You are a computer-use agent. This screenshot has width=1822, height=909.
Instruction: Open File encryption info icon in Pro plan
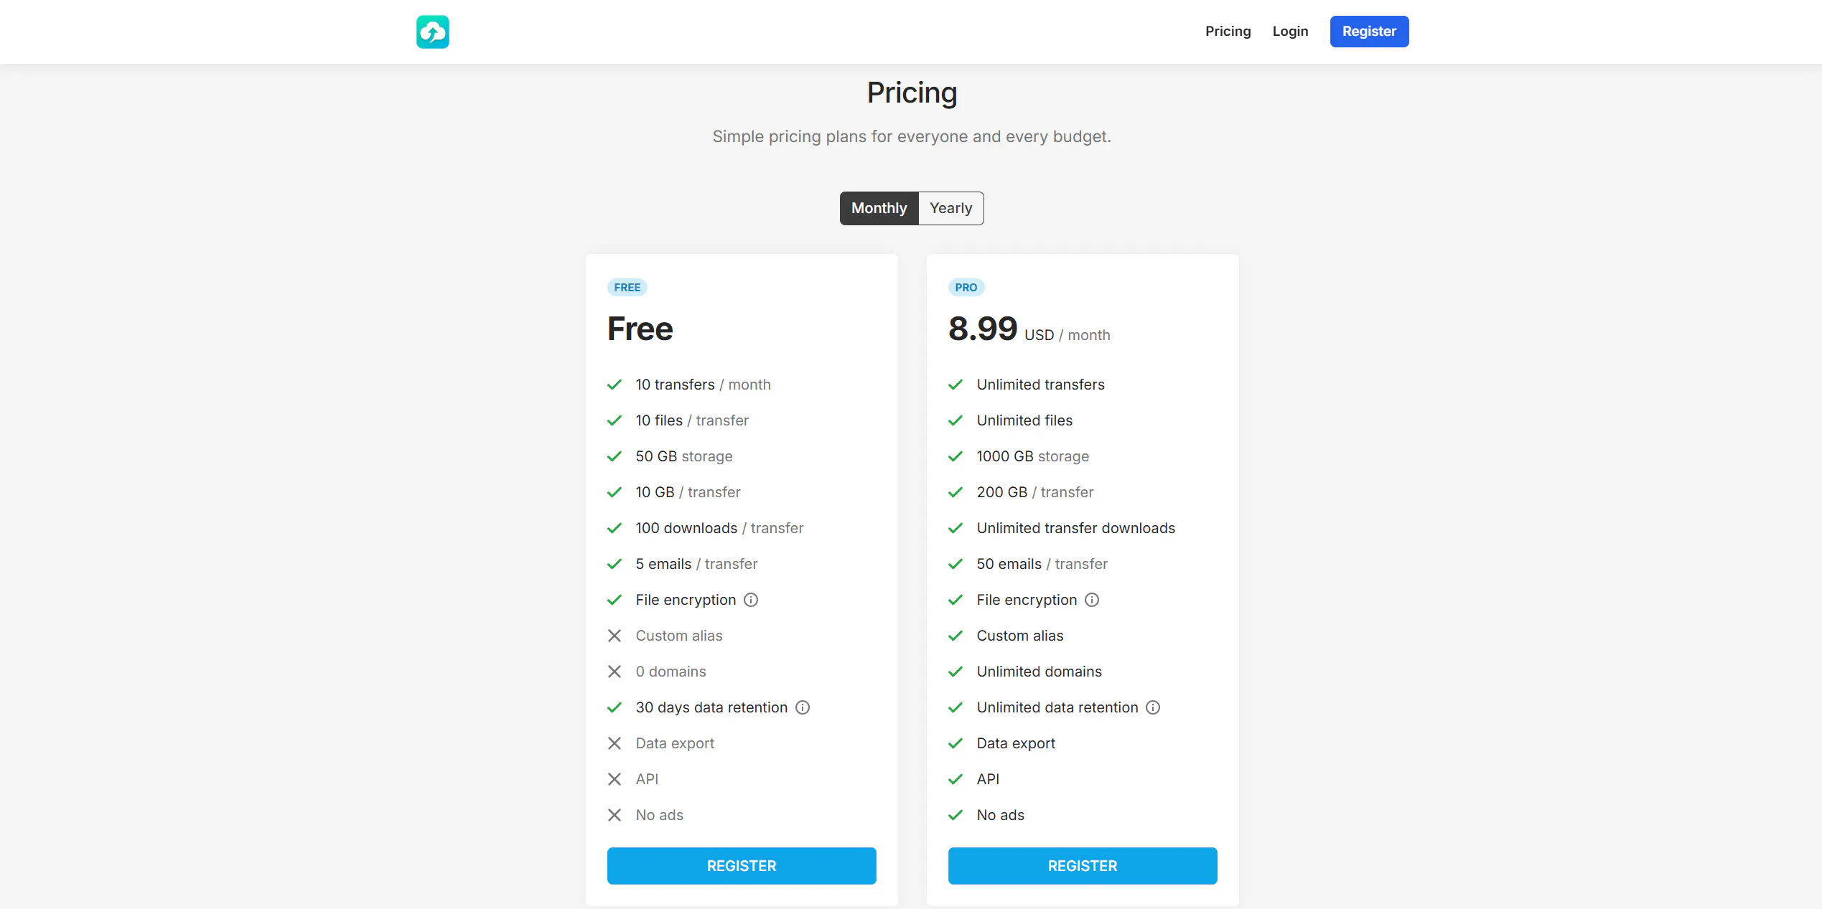coord(1091,600)
